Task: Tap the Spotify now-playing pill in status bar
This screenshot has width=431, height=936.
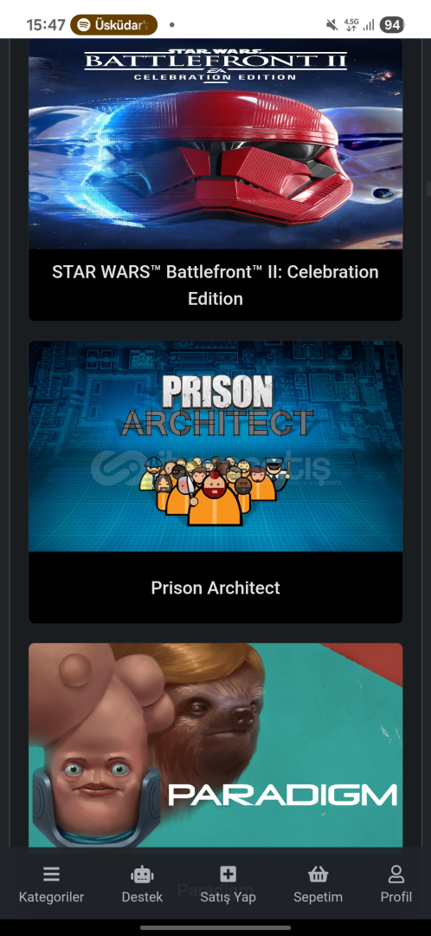Action: (x=114, y=25)
